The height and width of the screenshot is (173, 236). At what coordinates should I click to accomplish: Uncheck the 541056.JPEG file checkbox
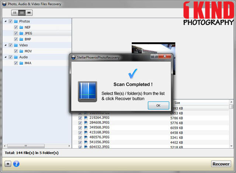pos(80,143)
